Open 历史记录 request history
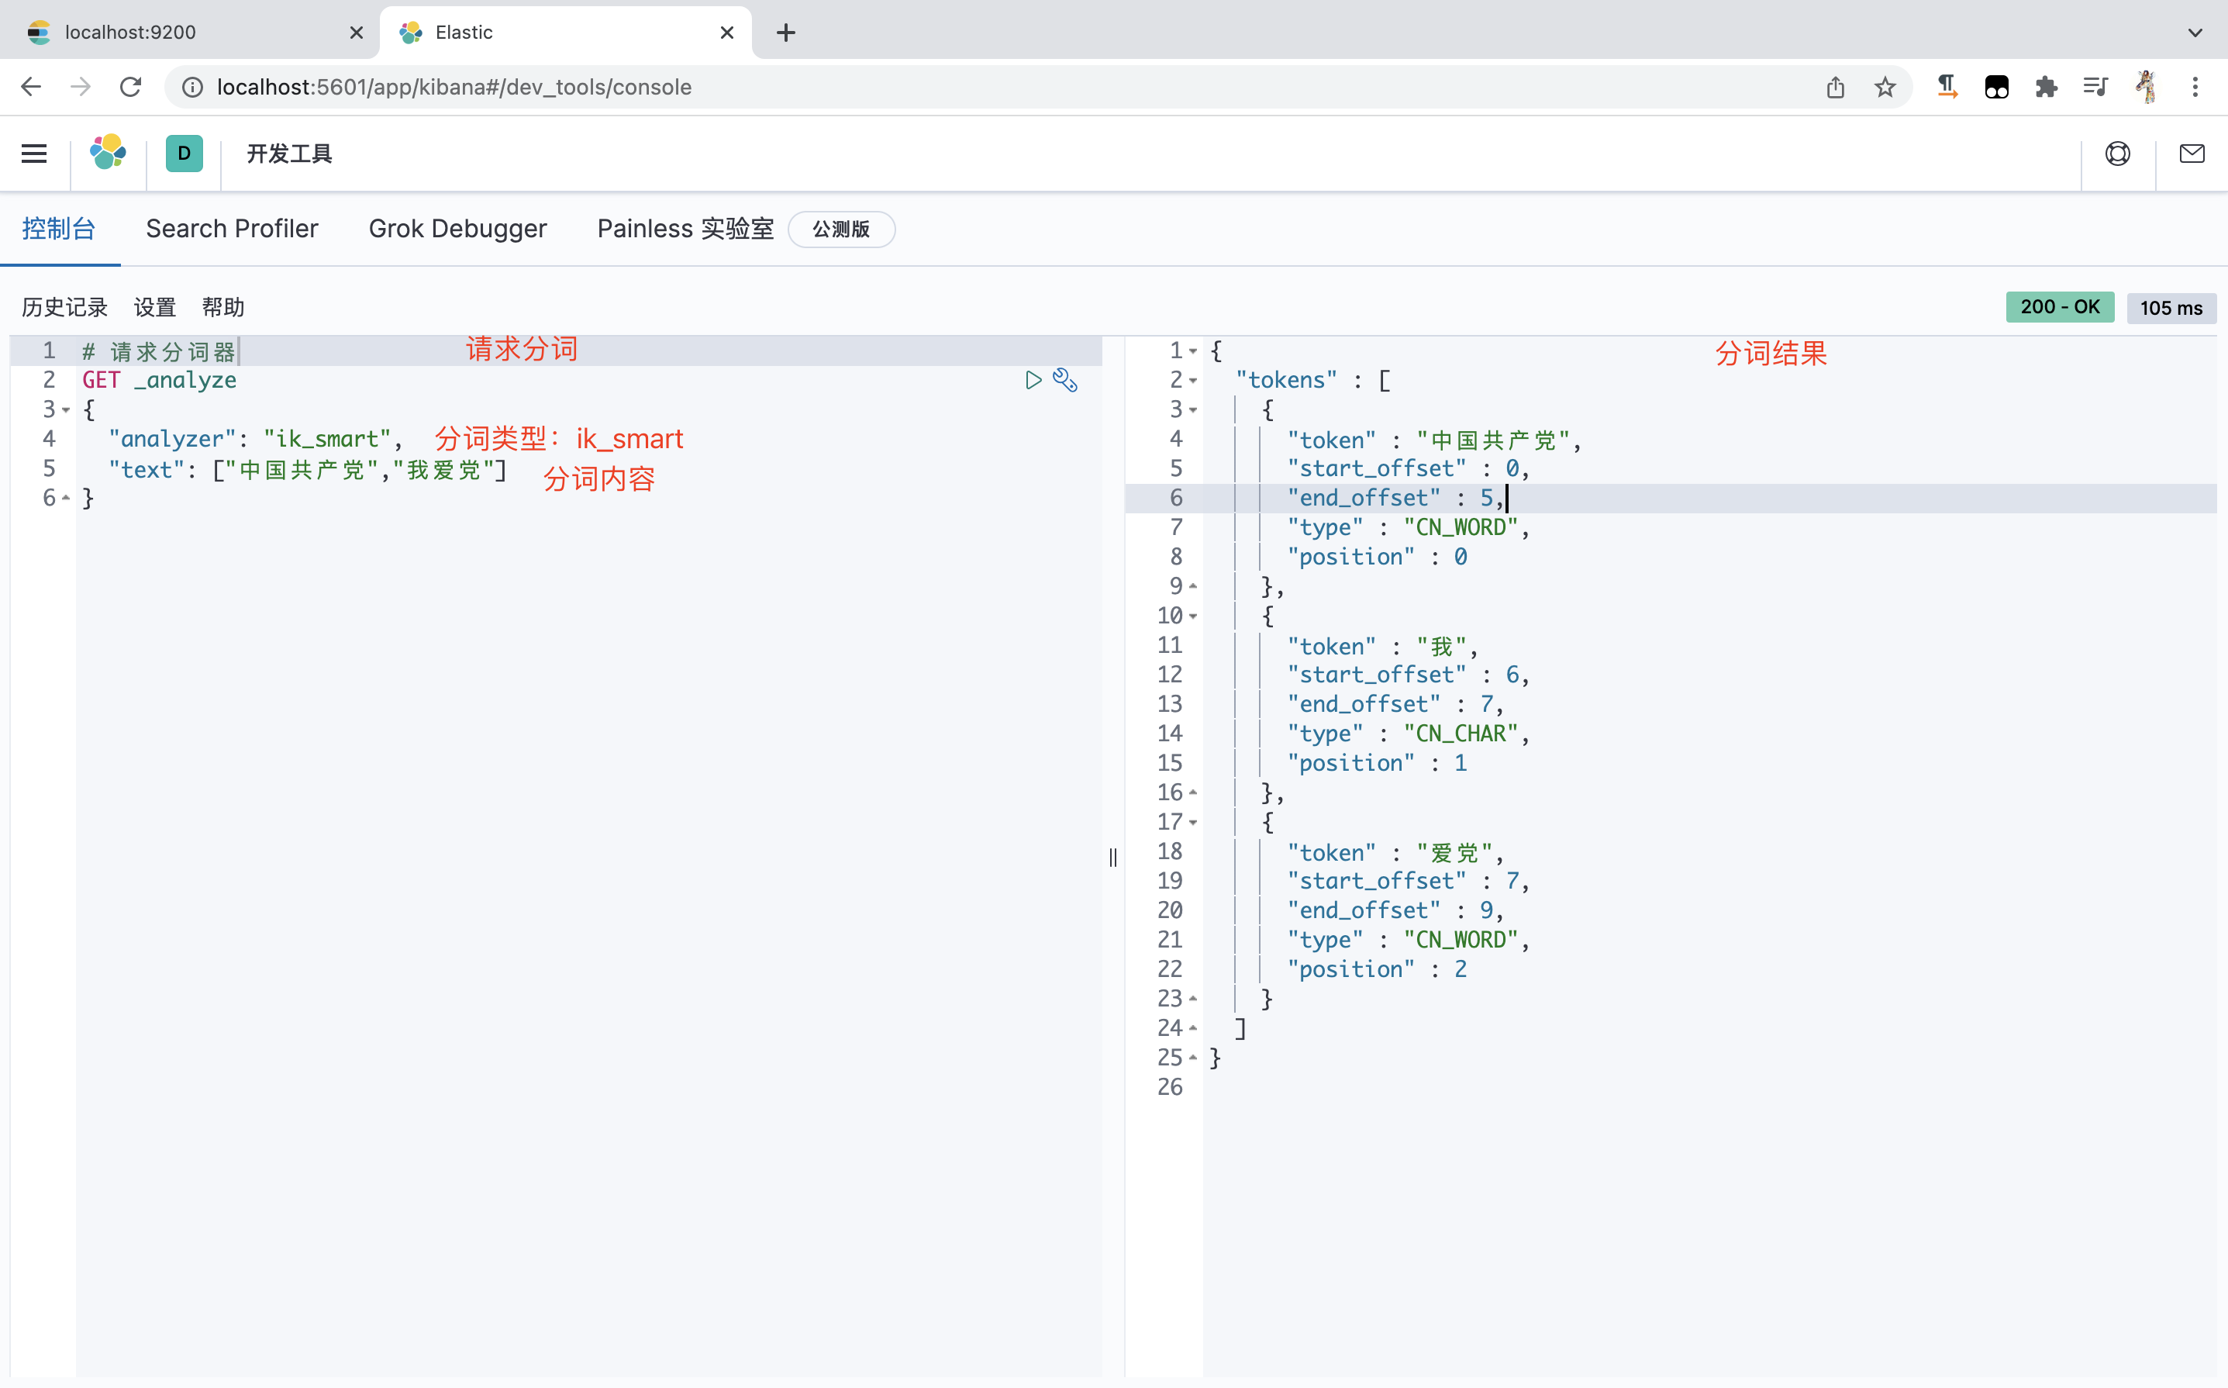Viewport: 2228px width, 1388px height. (64, 308)
